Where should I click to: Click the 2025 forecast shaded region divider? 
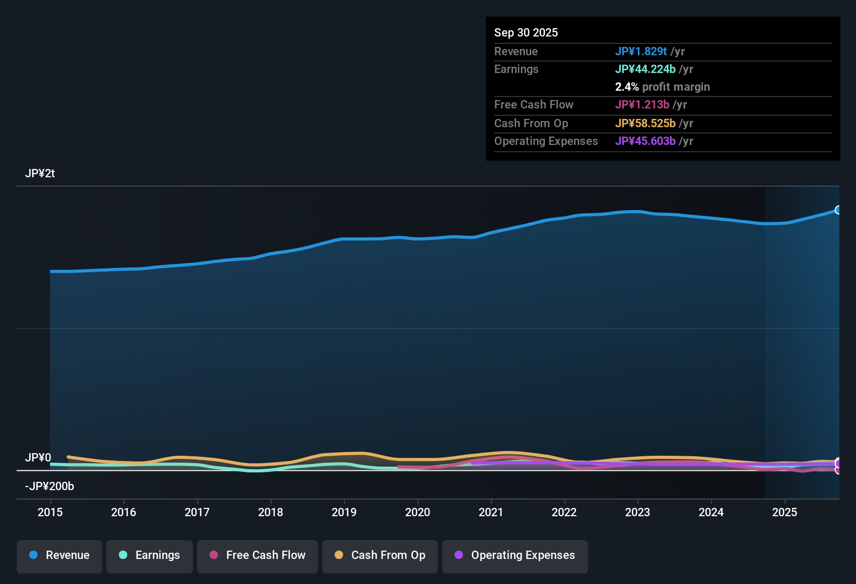tap(766, 339)
